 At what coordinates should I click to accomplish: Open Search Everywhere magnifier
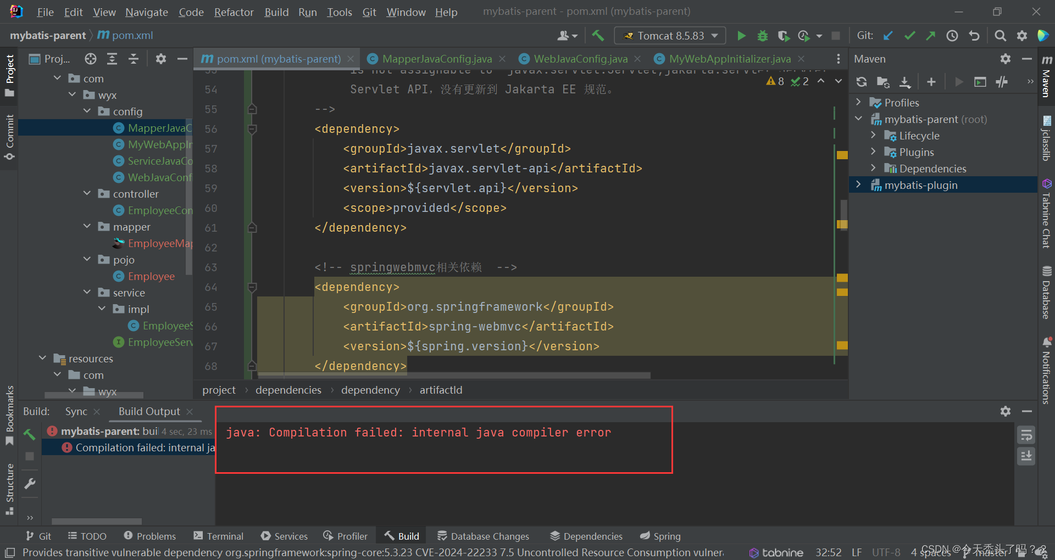tap(1000, 35)
